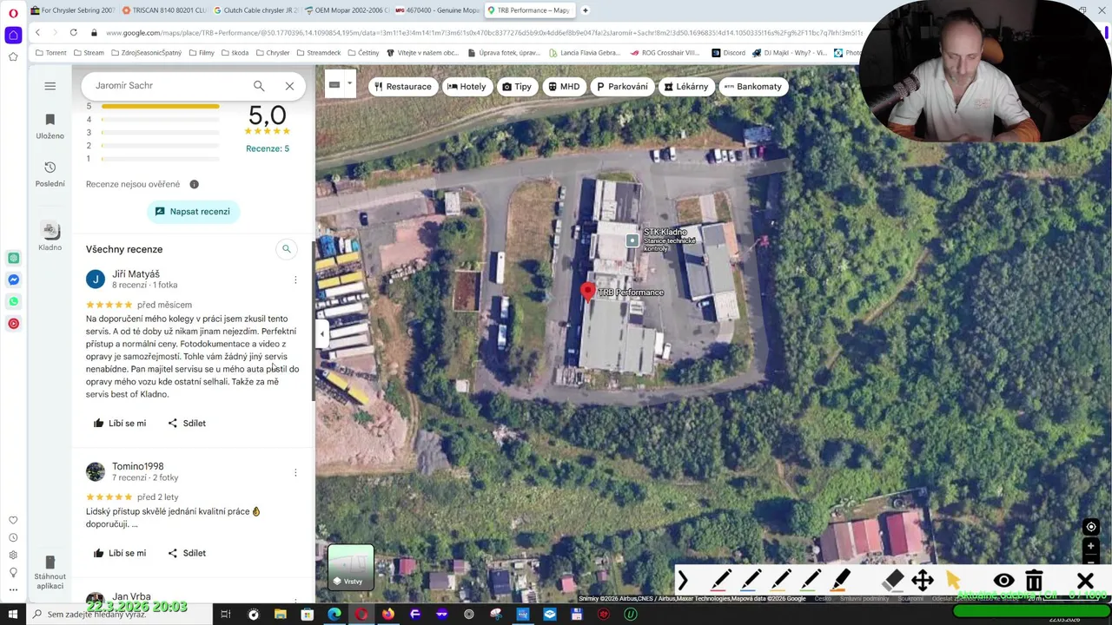1112x625 pixels.
Task: Center map on my location button
Action: pyautogui.click(x=1091, y=527)
